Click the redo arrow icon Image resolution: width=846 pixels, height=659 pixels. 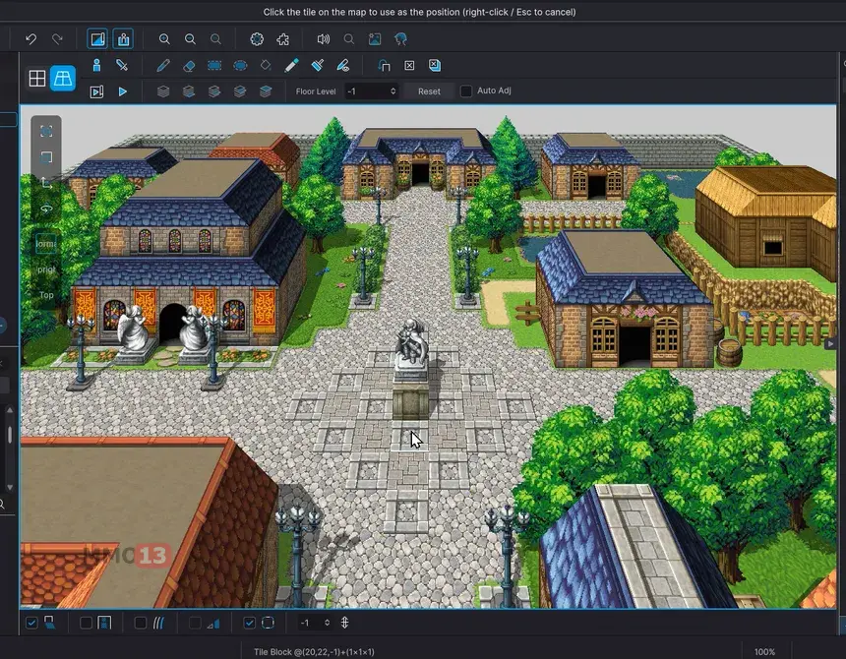[57, 38]
